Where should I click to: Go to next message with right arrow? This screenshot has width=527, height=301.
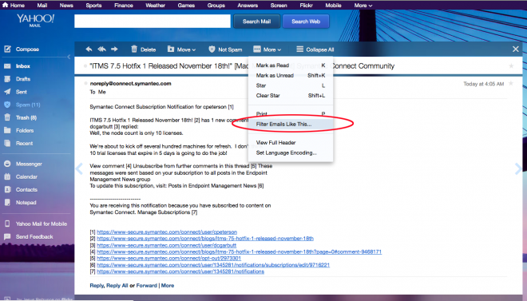click(518, 168)
